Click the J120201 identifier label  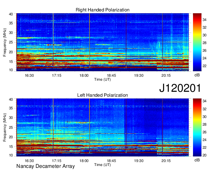180,88
